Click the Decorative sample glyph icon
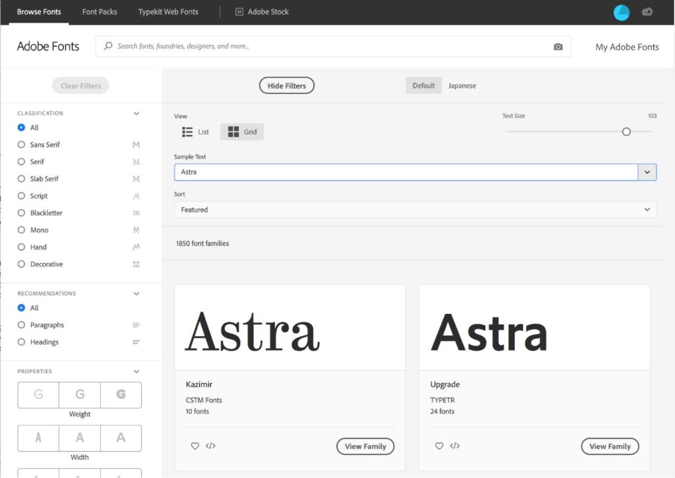 pyautogui.click(x=136, y=264)
